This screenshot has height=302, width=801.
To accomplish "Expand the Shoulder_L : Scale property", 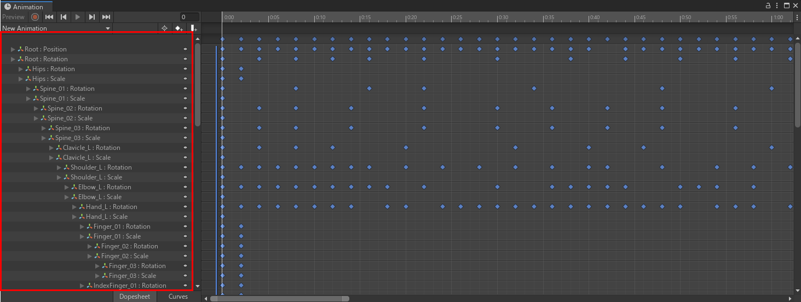I will 59,177.
